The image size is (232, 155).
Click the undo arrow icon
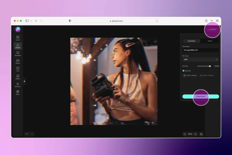click(x=26, y=134)
